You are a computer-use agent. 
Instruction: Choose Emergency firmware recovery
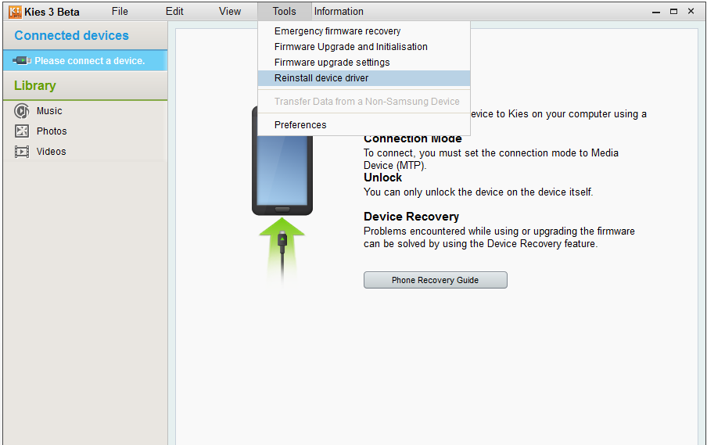pos(364,31)
